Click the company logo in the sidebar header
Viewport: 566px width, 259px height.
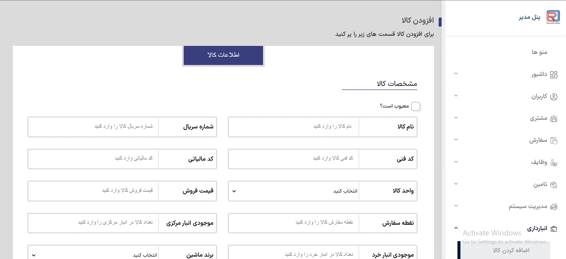(553, 17)
